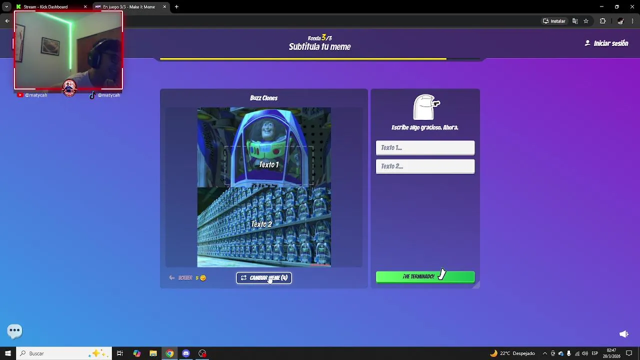
Task: Go back with browser back arrow
Action: pyautogui.click(x=7, y=21)
